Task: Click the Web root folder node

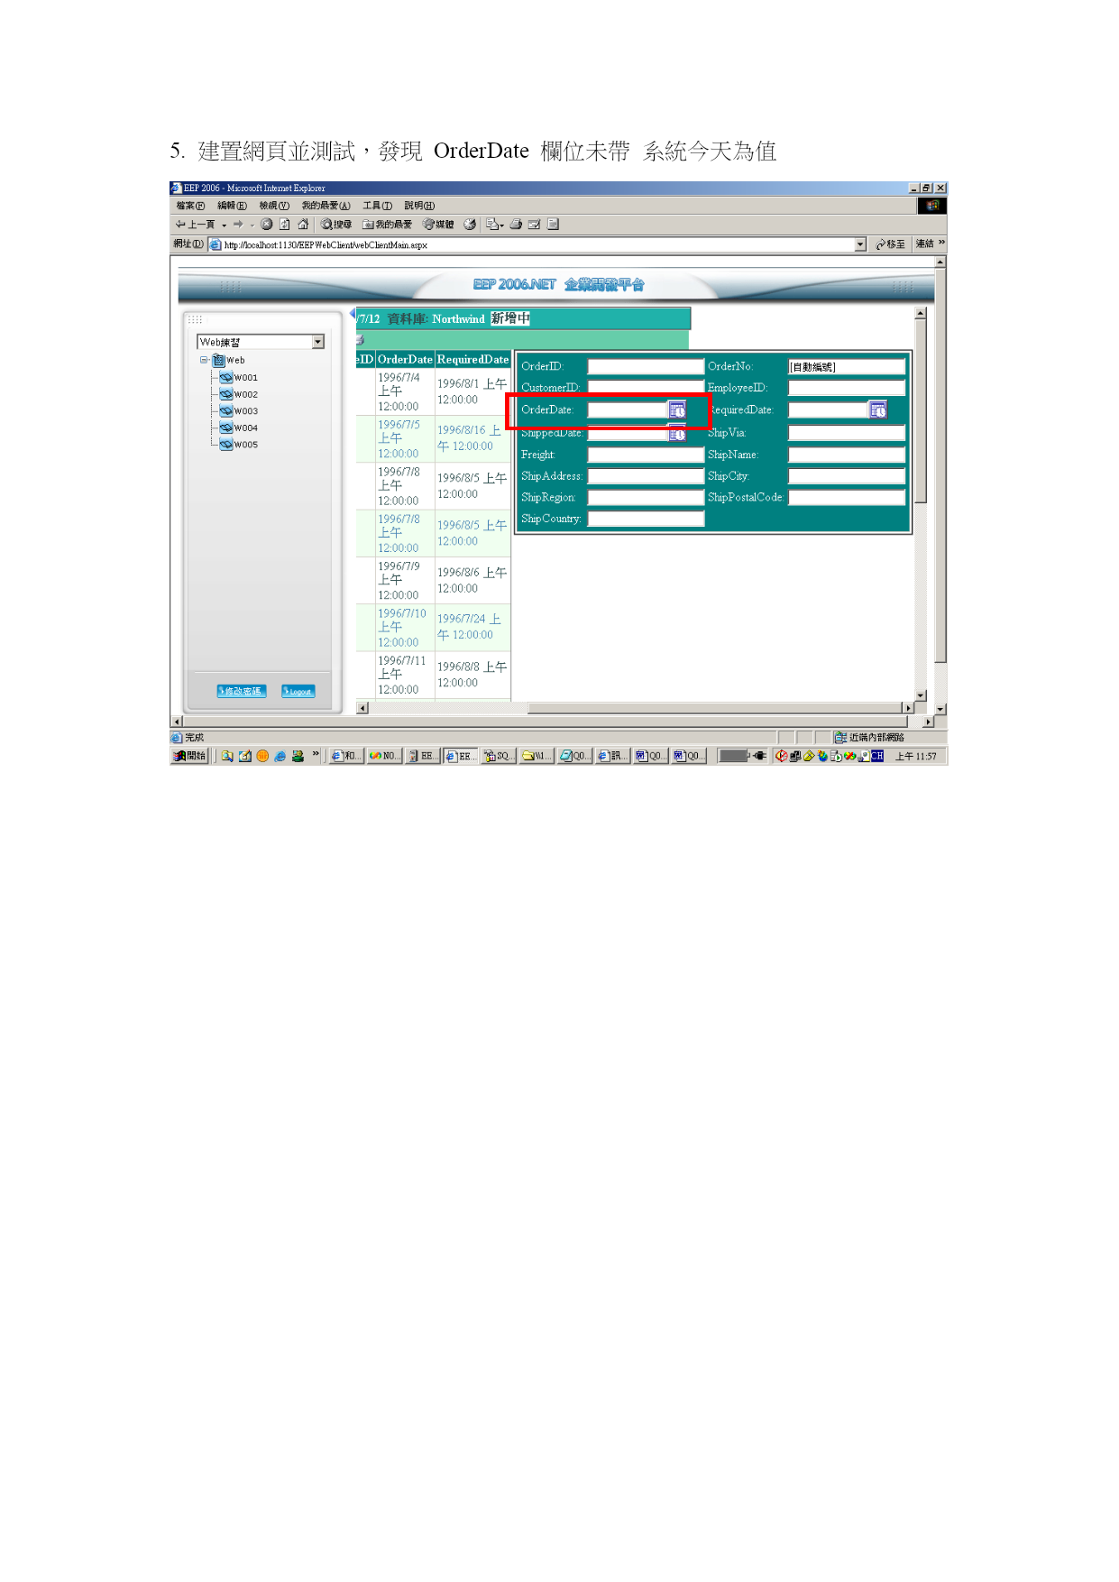Action: pos(229,360)
